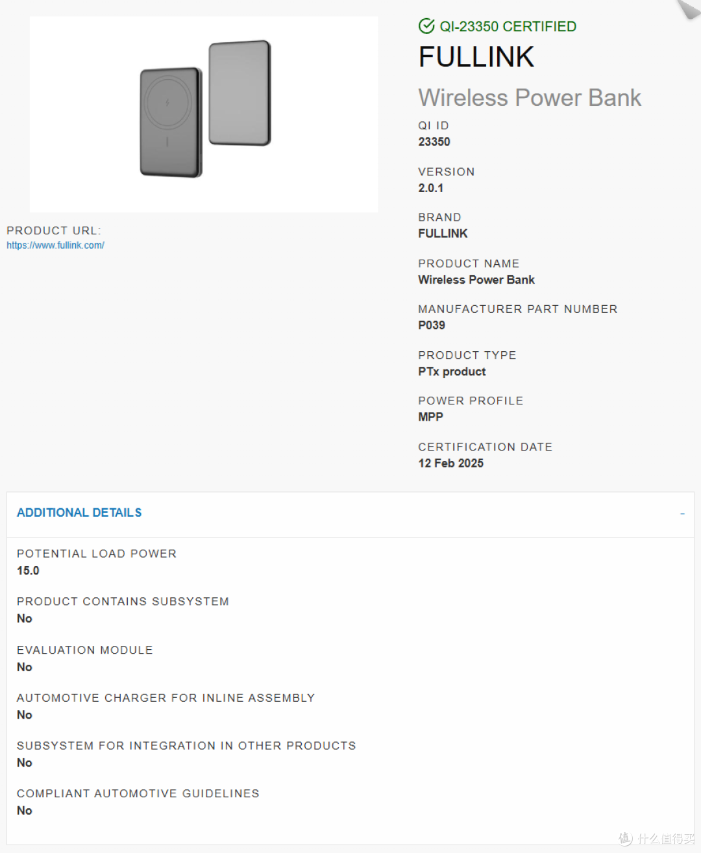Viewport: 701px width, 853px height.
Task: Click the PTx product type value
Action: coord(452,371)
